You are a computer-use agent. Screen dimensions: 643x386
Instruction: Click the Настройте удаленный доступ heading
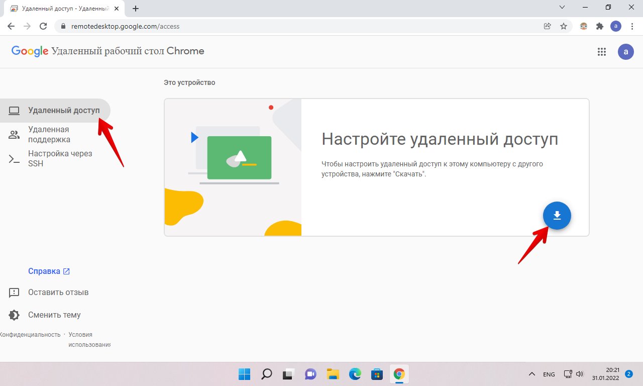pos(440,139)
